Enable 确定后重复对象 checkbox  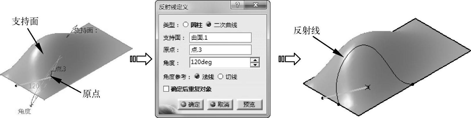point(166,89)
